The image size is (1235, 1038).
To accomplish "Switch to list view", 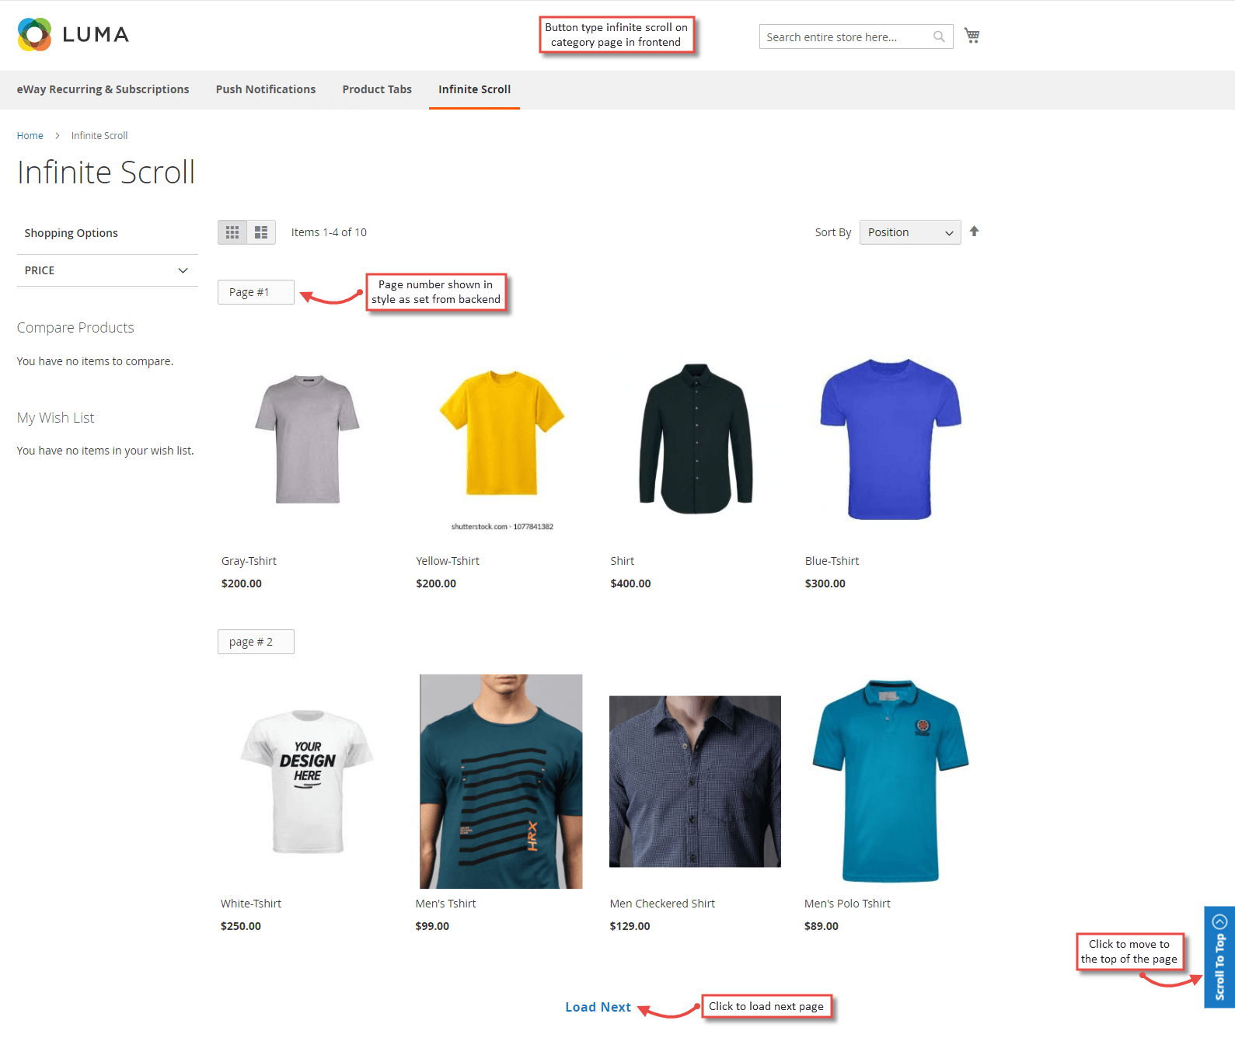I will 261,232.
